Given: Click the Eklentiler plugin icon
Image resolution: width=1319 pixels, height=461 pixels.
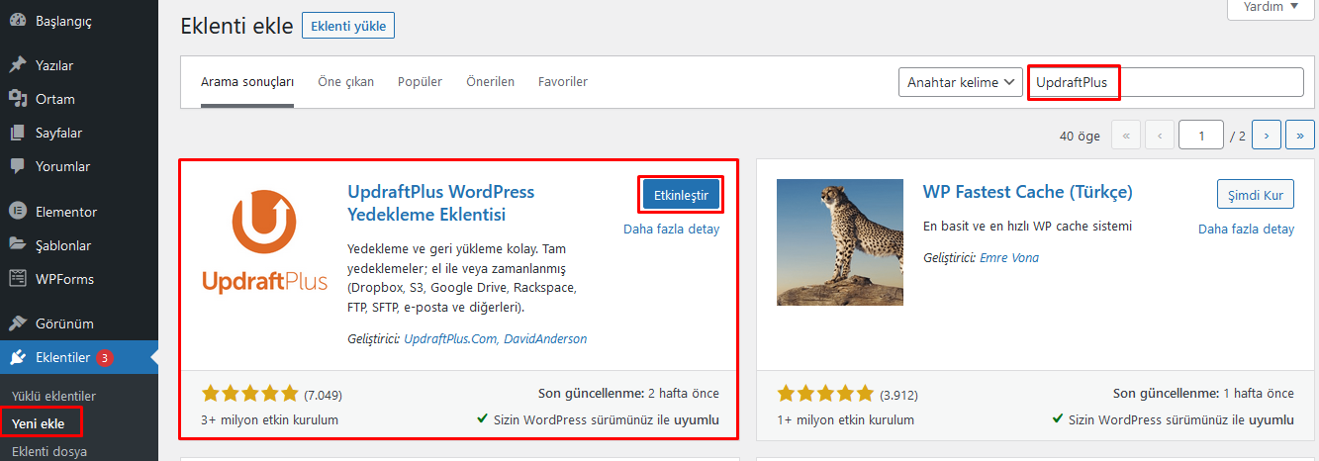Looking at the screenshot, I should [x=18, y=357].
